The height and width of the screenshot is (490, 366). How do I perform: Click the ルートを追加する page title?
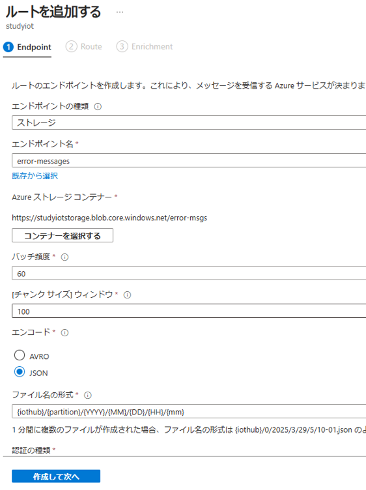(53, 12)
